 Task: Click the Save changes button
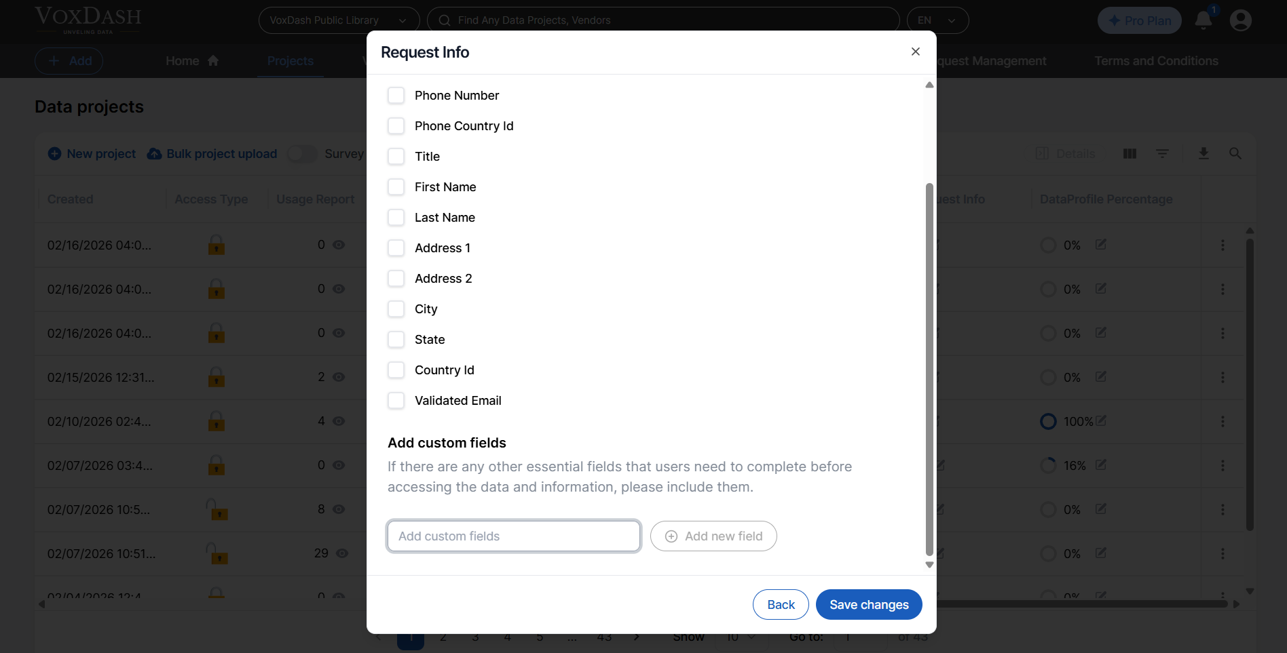coord(869,604)
